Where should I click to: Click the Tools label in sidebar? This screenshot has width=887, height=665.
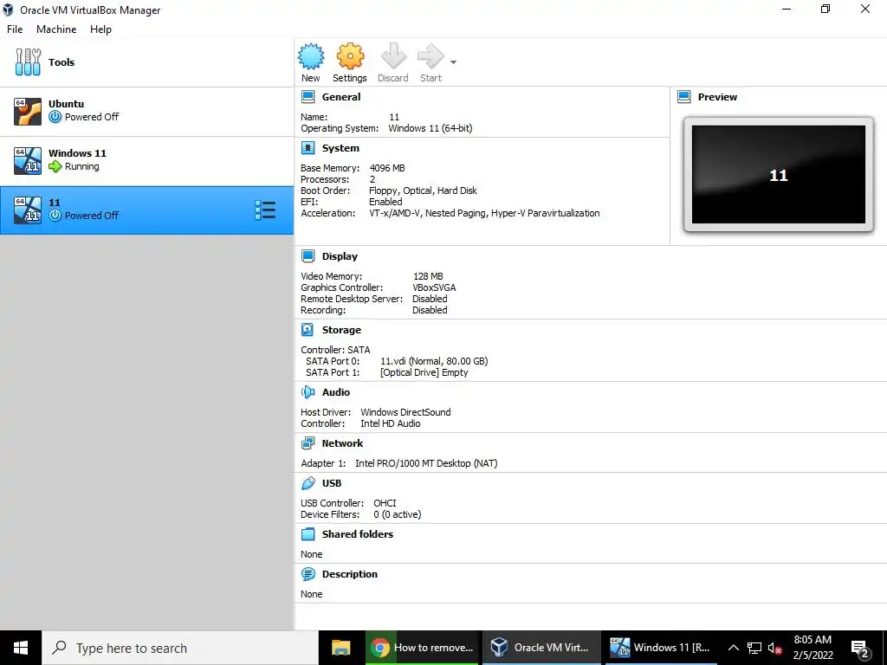pos(62,62)
